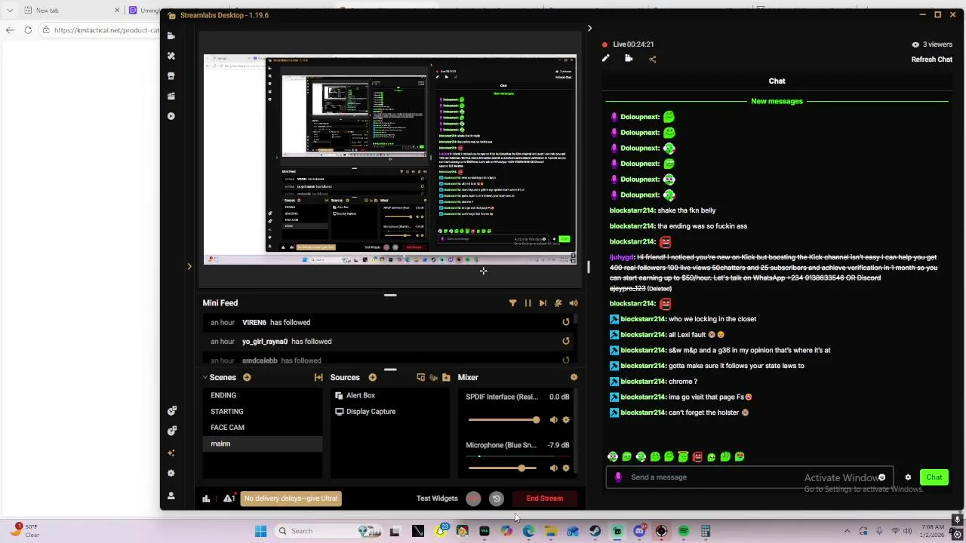
Task: Open the Editor icon in left sidebar
Action: point(171,35)
